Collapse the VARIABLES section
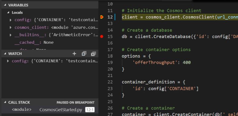The image size is (238, 116). (5, 5)
